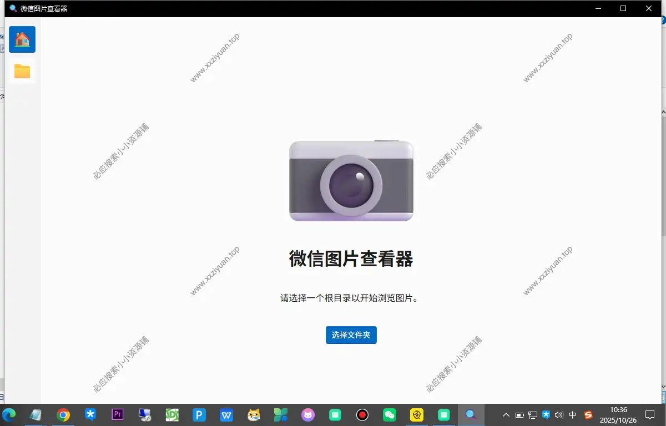Open the notification center icon
The width and height of the screenshot is (666, 426).
(650, 415)
